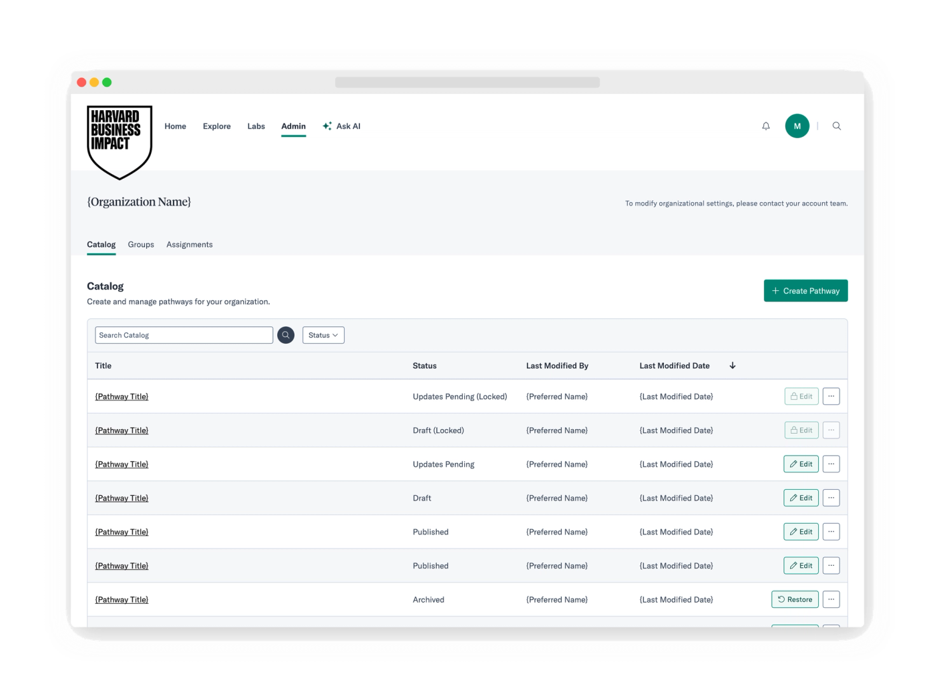The height and width of the screenshot is (698, 935).
Task: Click Edit for the unlocked Updates Pending pathway
Action: (x=801, y=464)
